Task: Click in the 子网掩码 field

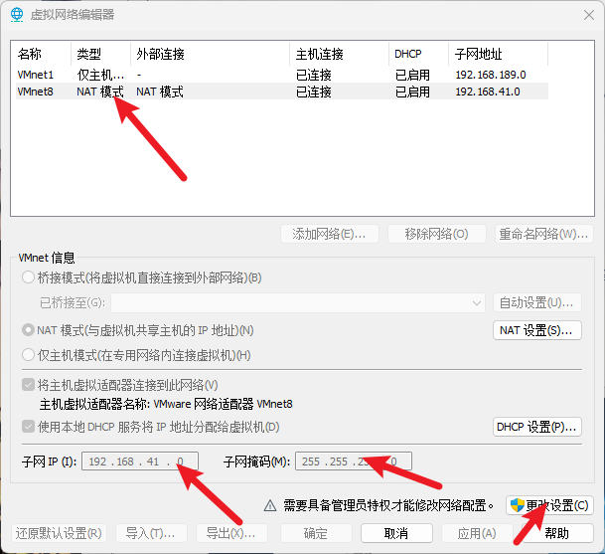Action: (x=353, y=462)
